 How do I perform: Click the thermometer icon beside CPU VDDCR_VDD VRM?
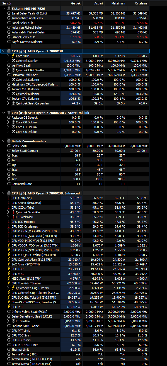(x=9, y=231)
